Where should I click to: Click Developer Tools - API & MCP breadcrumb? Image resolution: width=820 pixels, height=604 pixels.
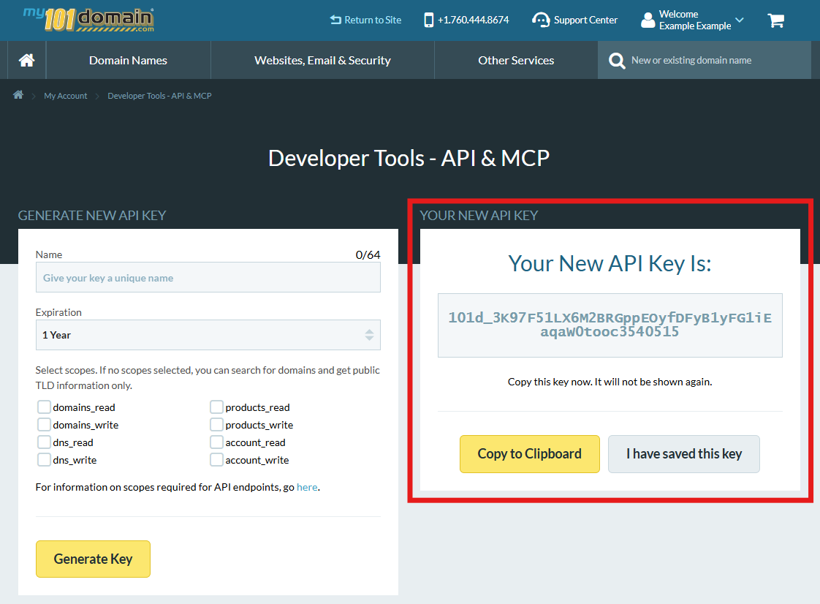click(159, 96)
